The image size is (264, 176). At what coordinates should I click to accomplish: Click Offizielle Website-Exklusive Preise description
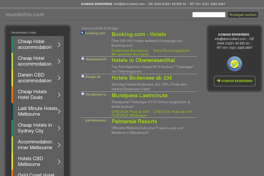pos(147,130)
